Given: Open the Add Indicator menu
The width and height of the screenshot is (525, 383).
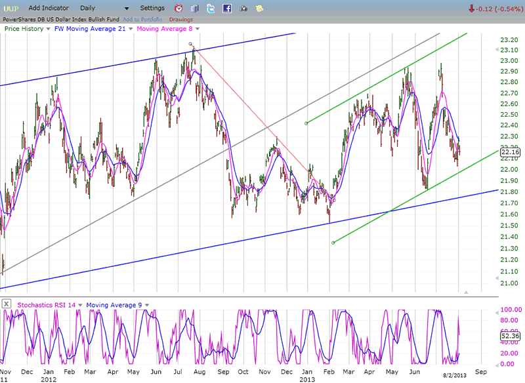Looking at the screenshot, I should 47,8.
